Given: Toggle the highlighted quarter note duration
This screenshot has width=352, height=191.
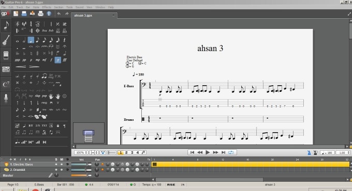Looking at the screenshot, I should 31,40.
